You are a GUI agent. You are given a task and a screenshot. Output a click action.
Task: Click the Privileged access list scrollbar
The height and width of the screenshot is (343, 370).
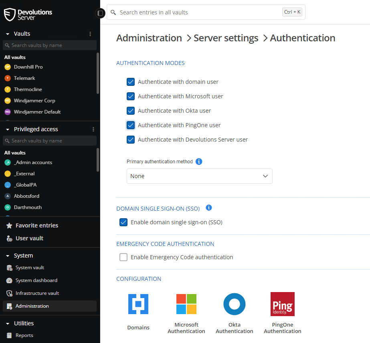[x=98, y=160]
